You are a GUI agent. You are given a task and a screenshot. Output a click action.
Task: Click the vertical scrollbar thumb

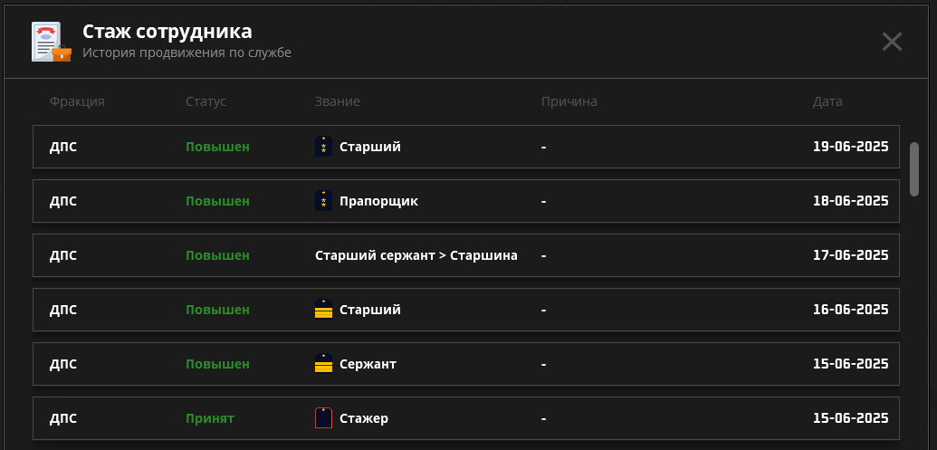pyautogui.click(x=914, y=169)
